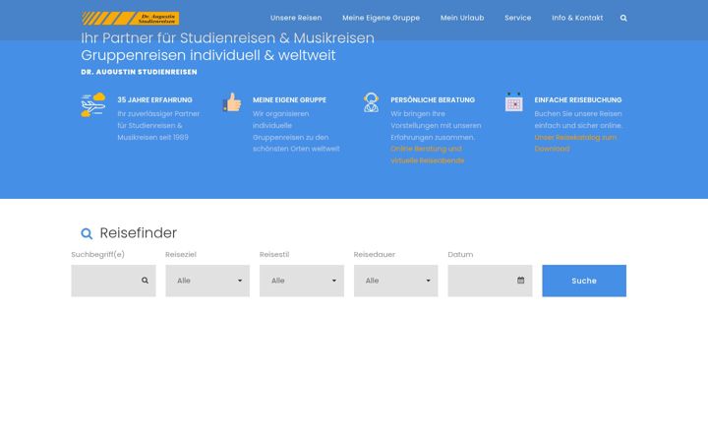Expand the Reisestil dropdown
The height and width of the screenshot is (443, 708).
pyautogui.click(x=302, y=281)
